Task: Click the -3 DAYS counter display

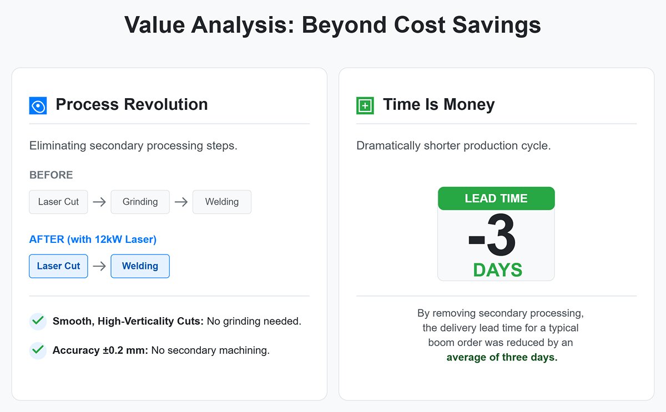Action: click(x=496, y=244)
